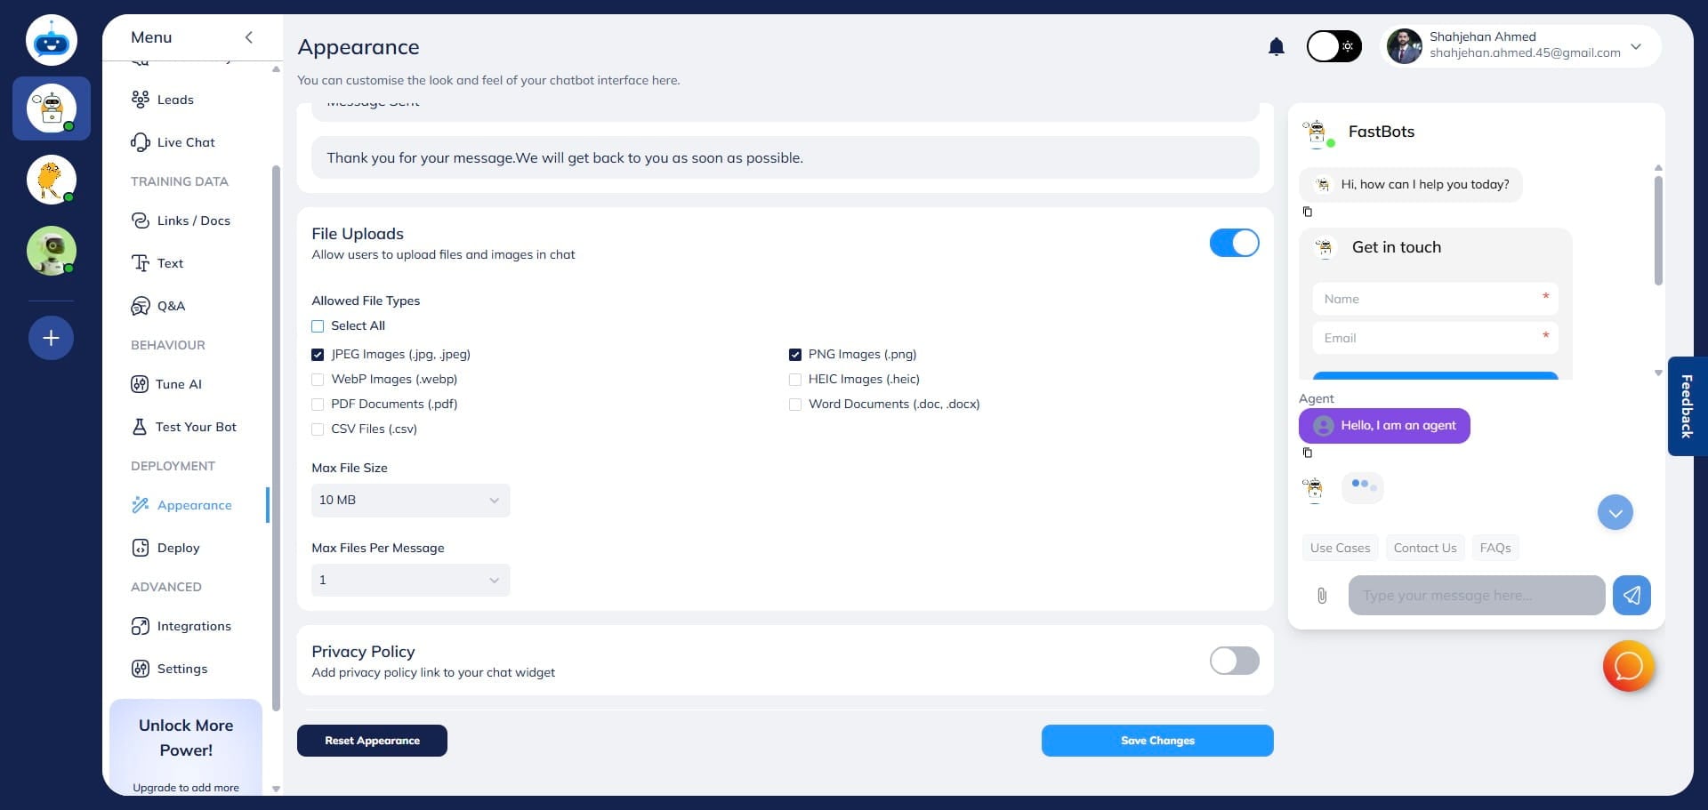Open the Deploy section
This screenshot has width=1708, height=810.
pyautogui.click(x=177, y=548)
